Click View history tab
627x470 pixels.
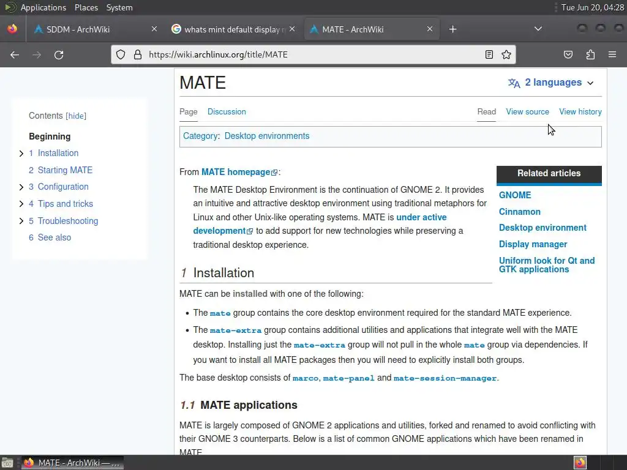[580, 111]
